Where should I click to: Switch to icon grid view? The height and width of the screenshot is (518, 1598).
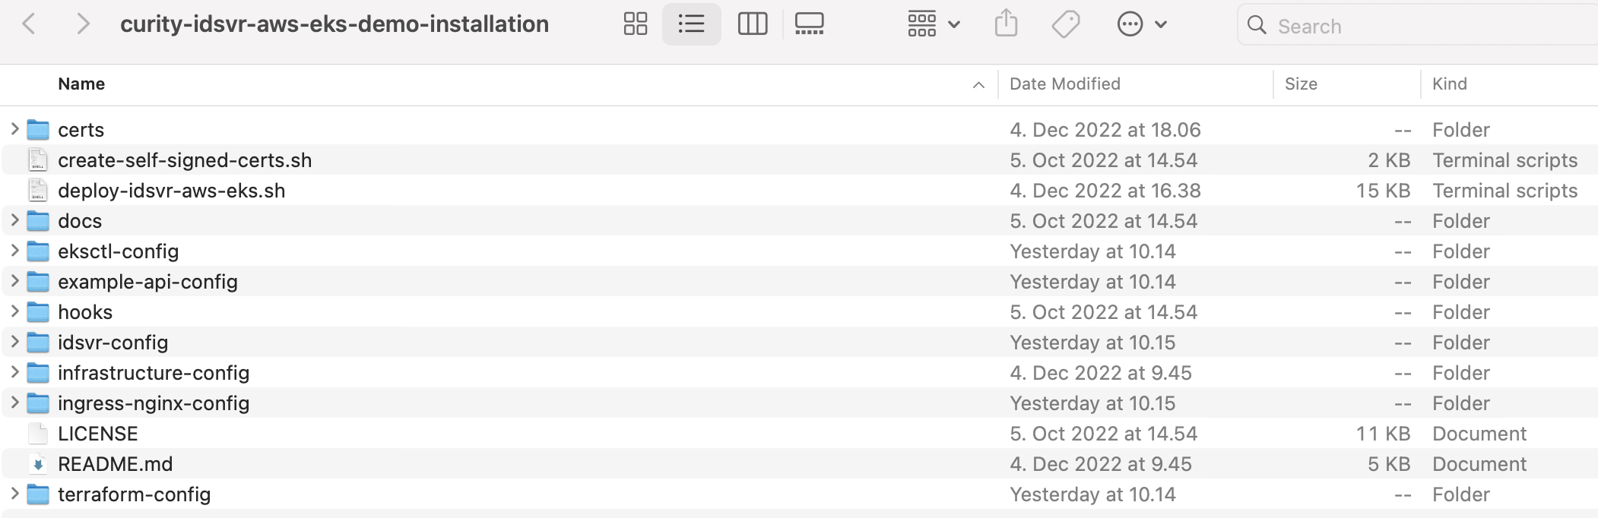(635, 24)
